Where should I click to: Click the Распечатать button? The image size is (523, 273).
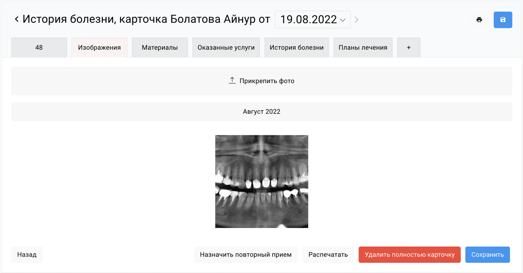click(x=328, y=255)
